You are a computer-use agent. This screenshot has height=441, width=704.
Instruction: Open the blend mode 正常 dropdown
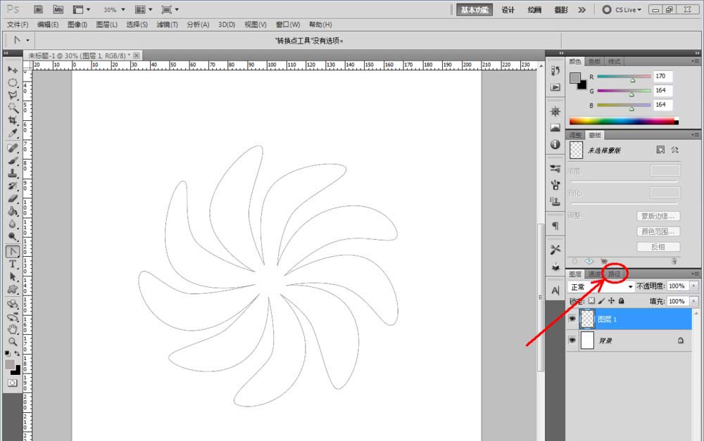(x=601, y=286)
